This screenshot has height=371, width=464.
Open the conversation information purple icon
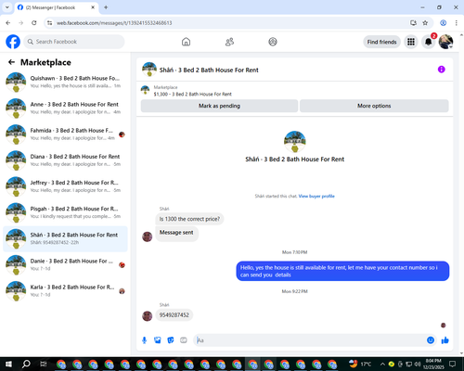pos(442,70)
